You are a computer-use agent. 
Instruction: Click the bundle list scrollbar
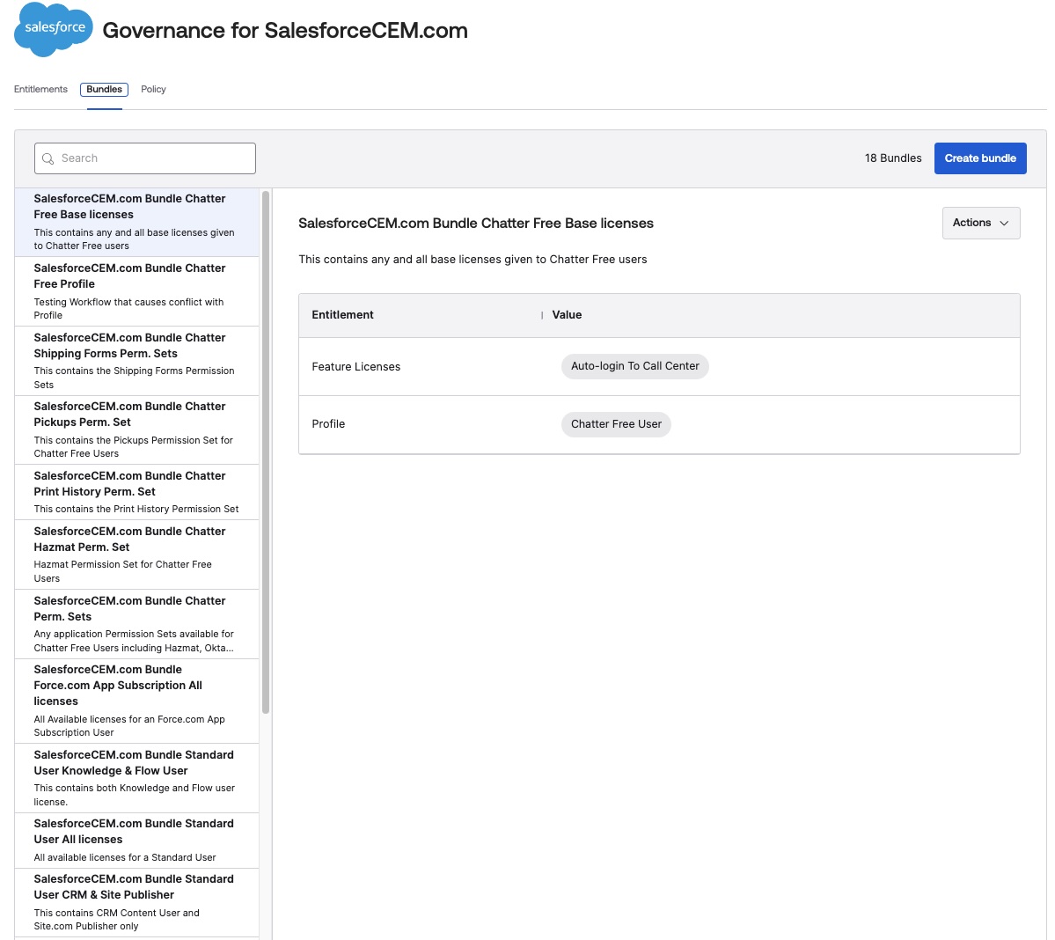click(x=266, y=452)
